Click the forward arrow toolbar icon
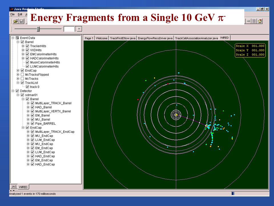The image size is (274, 206). click(248, 21)
